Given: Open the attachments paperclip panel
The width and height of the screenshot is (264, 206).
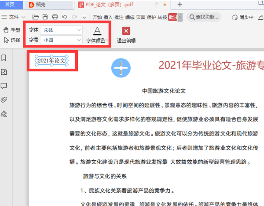Looking at the screenshot, I should click(x=4, y=99).
